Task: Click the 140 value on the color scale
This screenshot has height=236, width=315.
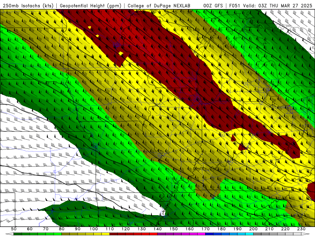Action: tap(157, 229)
